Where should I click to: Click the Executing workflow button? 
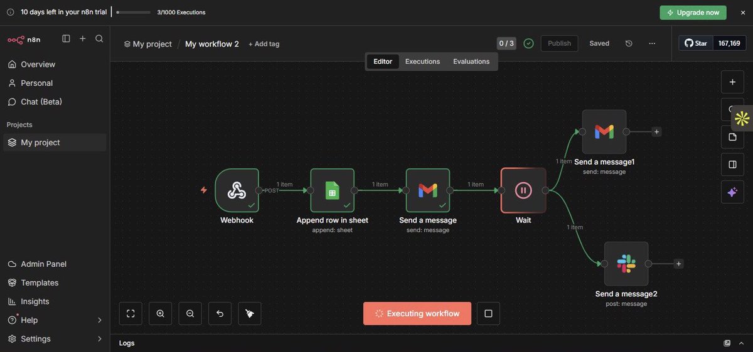tap(417, 314)
